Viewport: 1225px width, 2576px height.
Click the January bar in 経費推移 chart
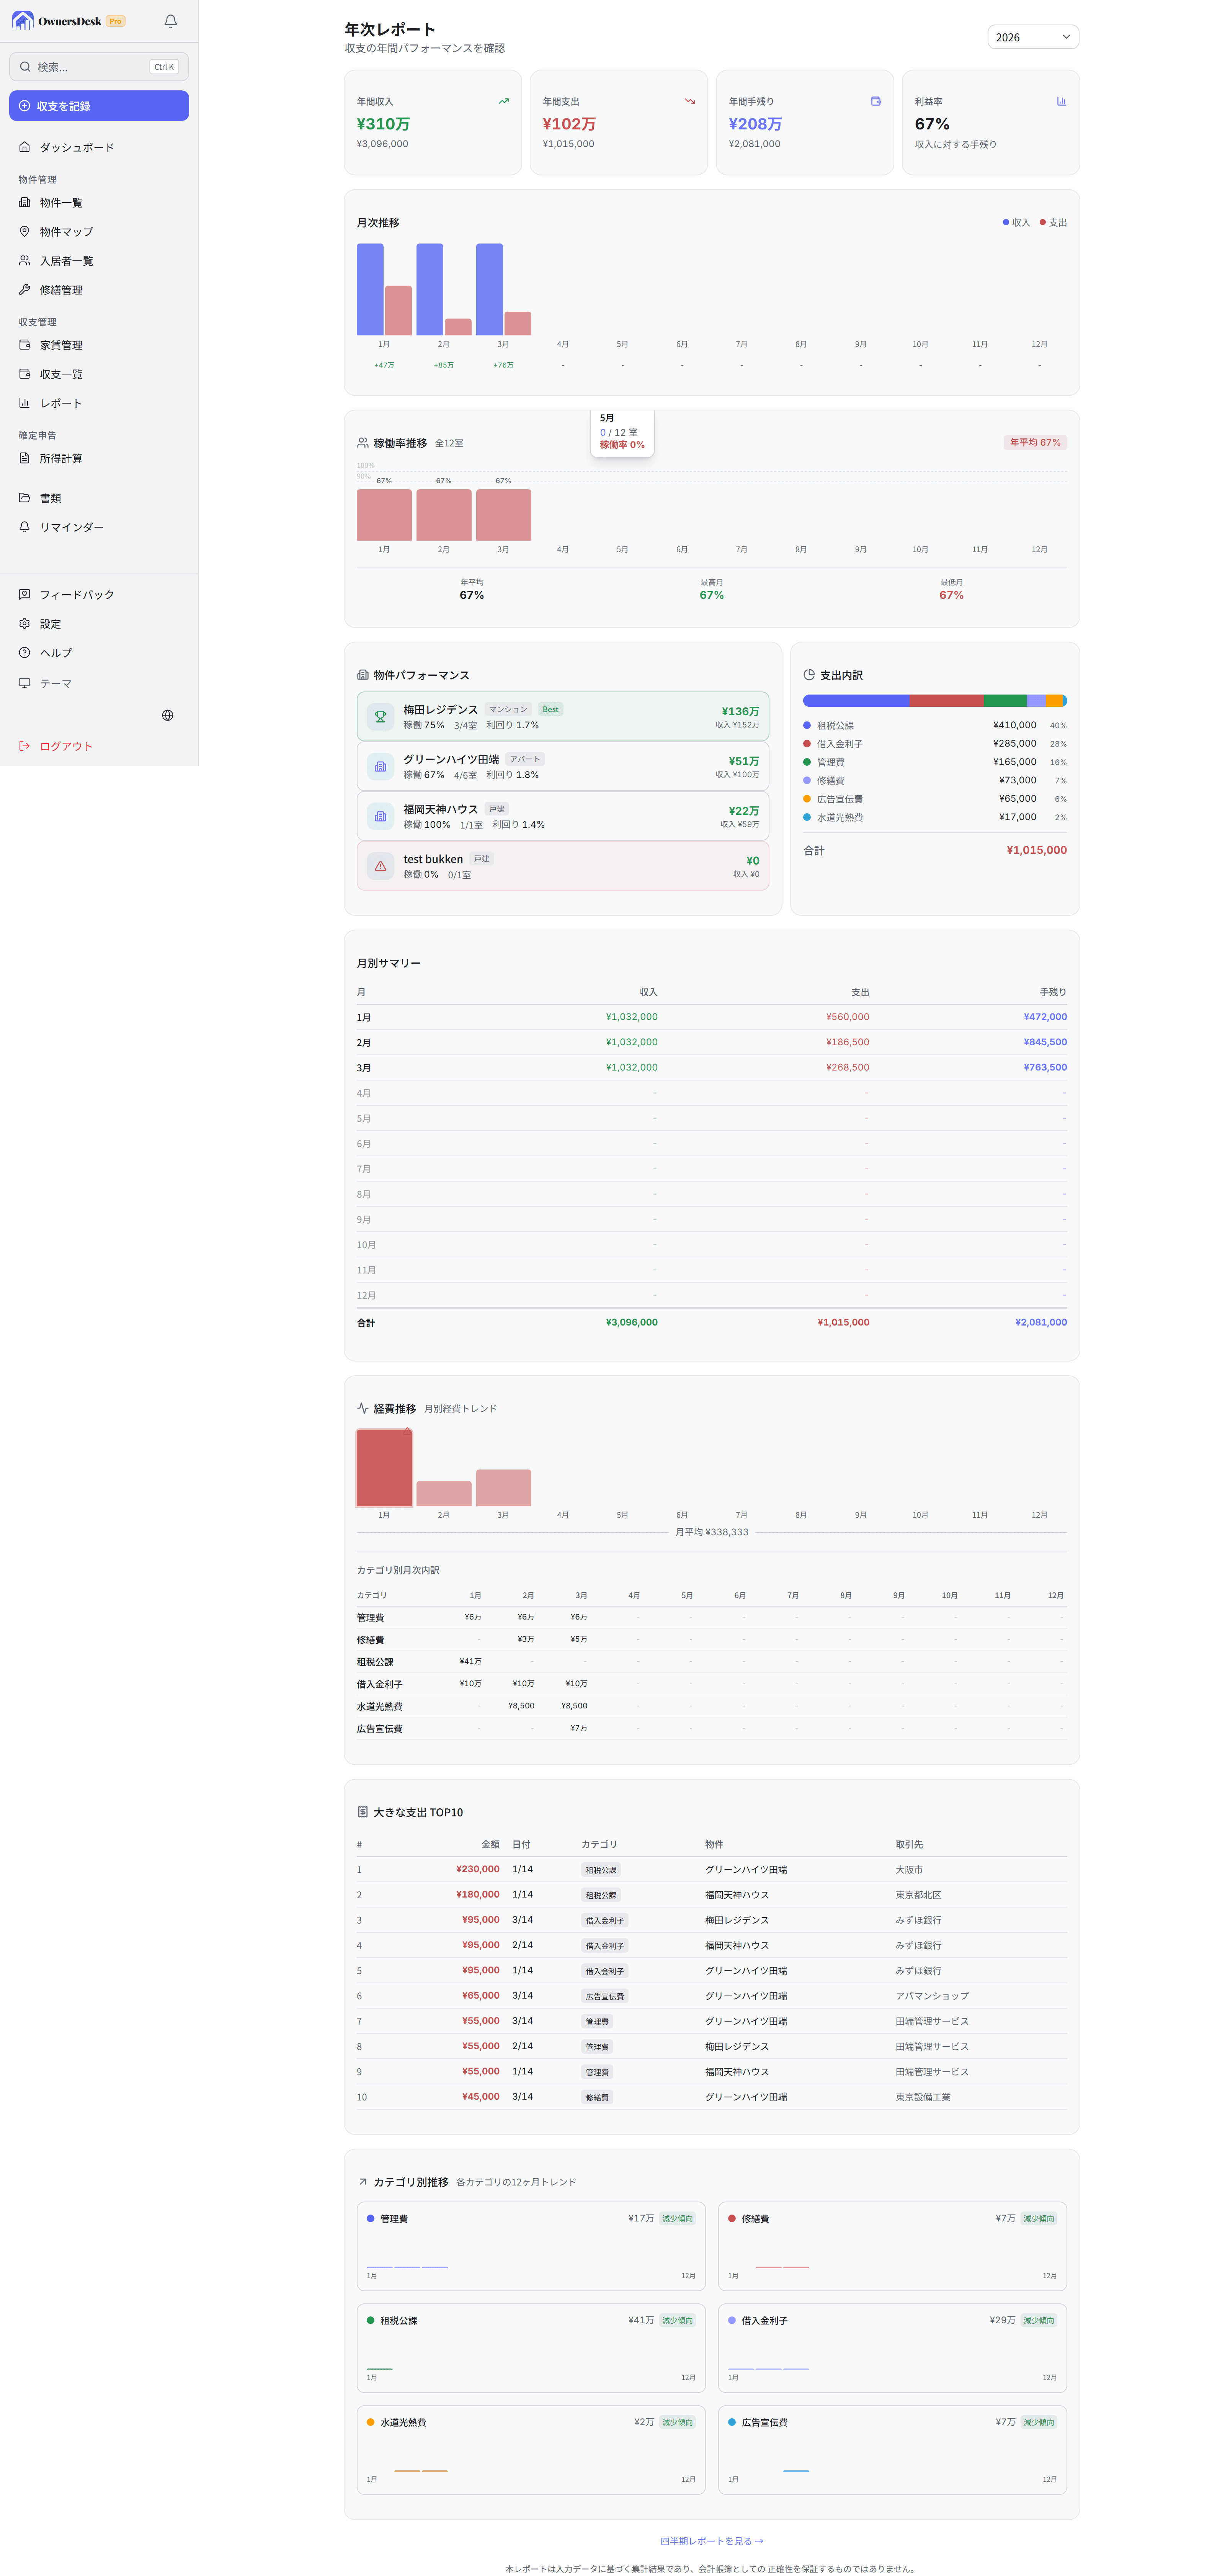pos(384,1467)
